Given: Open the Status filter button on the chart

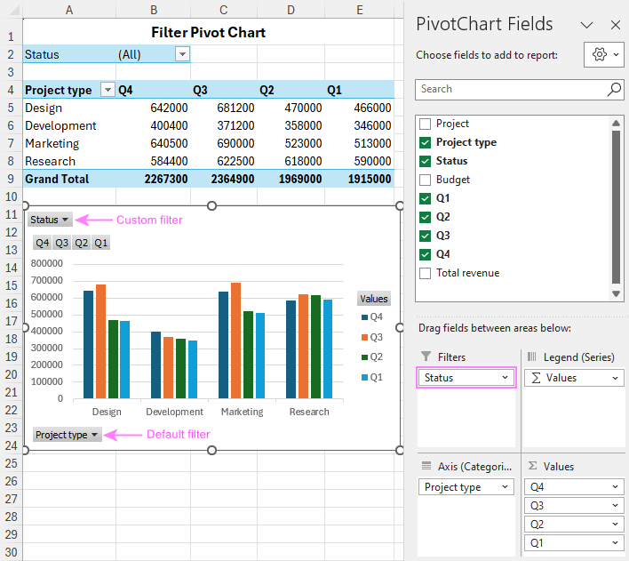Looking at the screenshot, I should click(50, 220).
